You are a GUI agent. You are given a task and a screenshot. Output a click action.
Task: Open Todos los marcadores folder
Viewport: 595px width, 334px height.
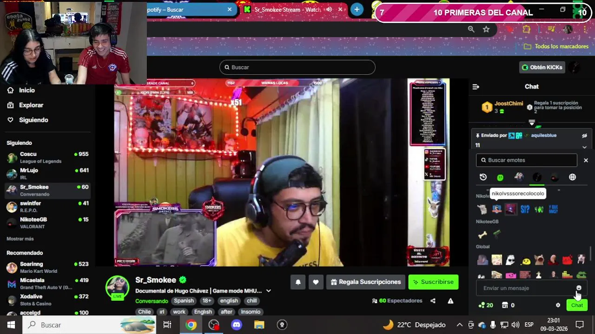[x=556, y=46]
